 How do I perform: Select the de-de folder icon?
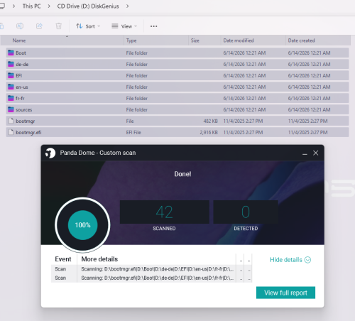(11, 64)
